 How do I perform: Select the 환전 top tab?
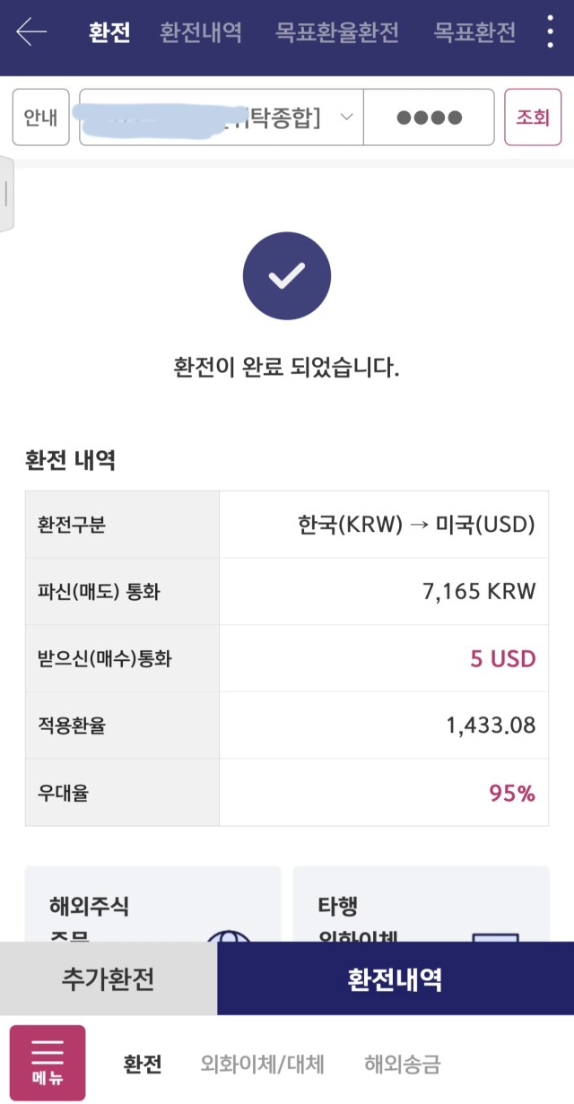point(110,33)
